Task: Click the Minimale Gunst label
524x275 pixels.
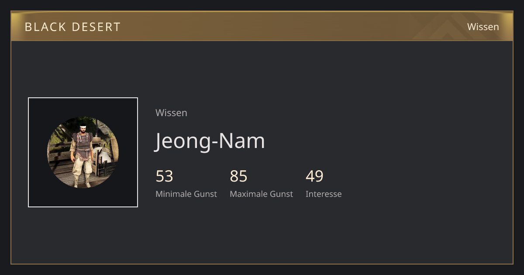Action: pos(186,194)
